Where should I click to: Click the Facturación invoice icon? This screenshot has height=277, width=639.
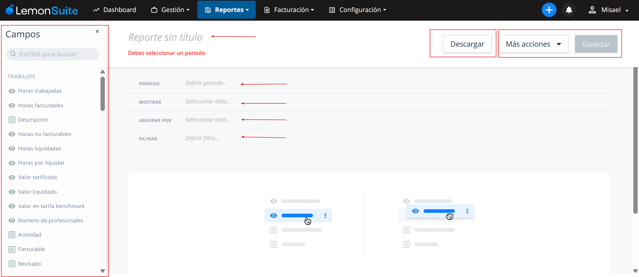(267, 10)
